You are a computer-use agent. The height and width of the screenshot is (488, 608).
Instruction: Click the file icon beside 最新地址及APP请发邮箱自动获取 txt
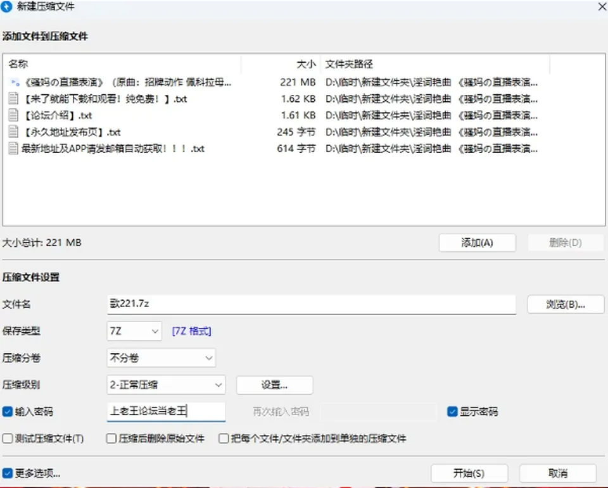(13, 149)
